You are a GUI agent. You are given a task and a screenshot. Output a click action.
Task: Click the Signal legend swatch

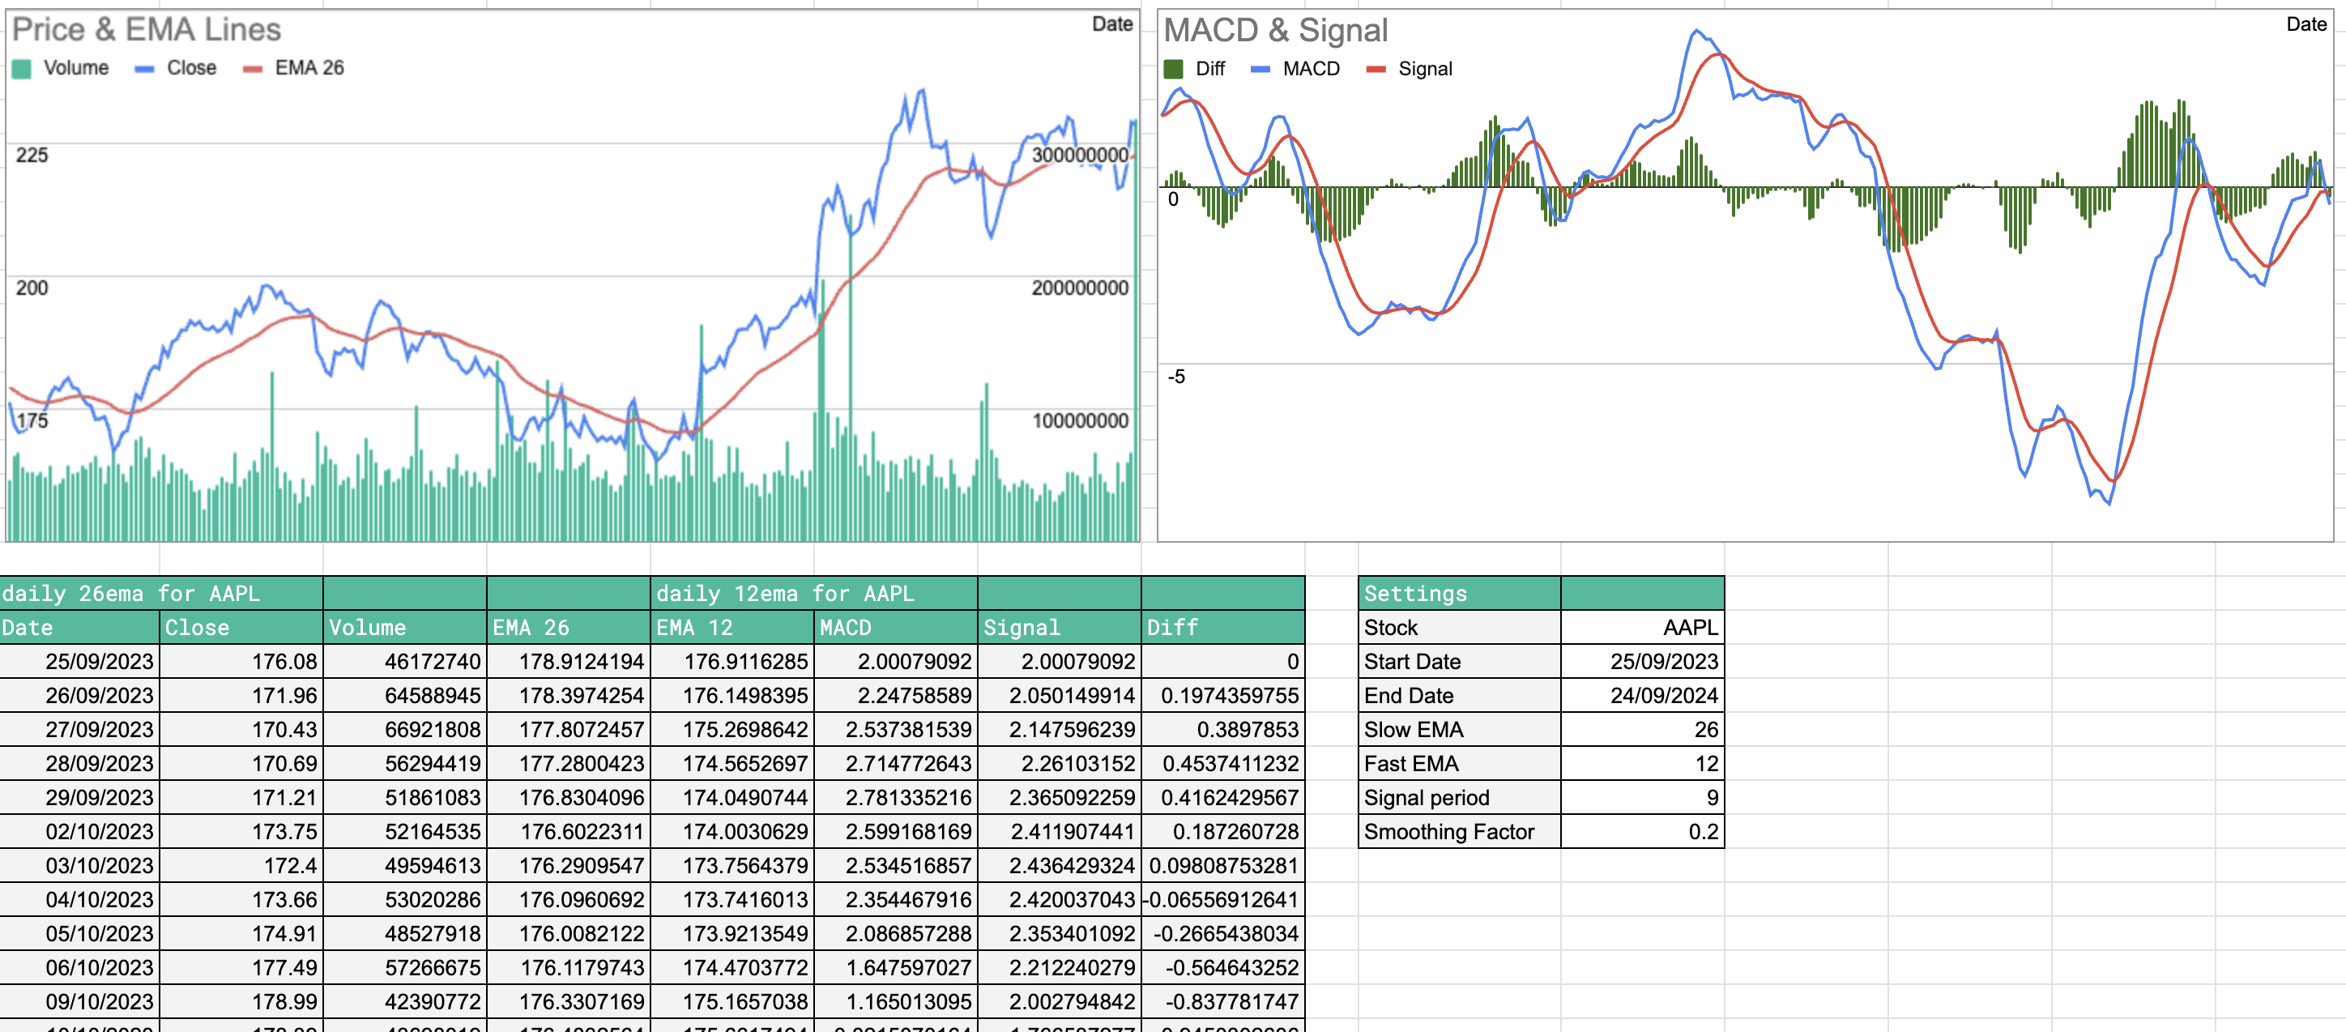[1376, 69]
